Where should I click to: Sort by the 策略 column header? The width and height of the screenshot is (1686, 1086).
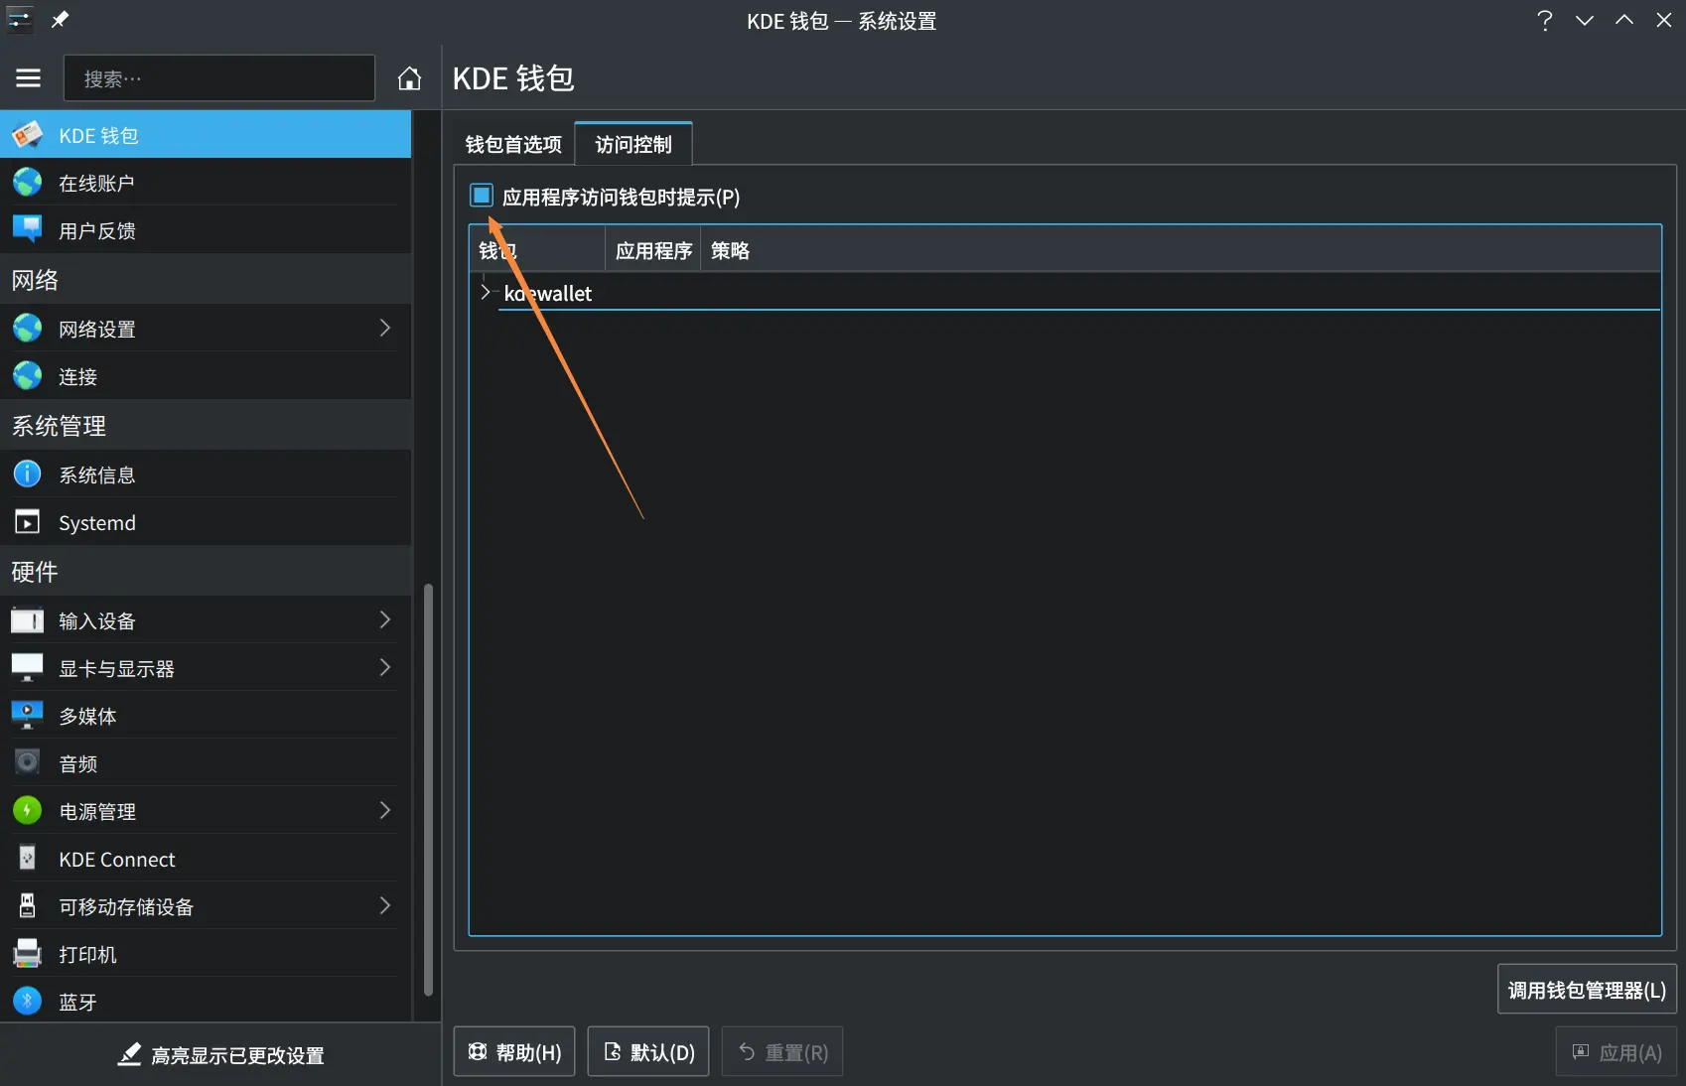tap(730, 250)
